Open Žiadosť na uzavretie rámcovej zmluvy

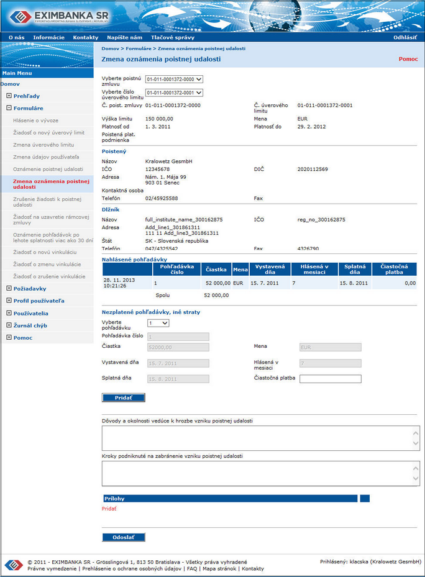(51, 220)
